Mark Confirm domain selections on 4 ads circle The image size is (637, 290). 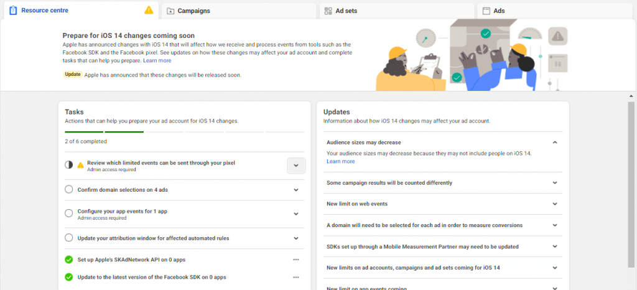(x=69, y=190)
